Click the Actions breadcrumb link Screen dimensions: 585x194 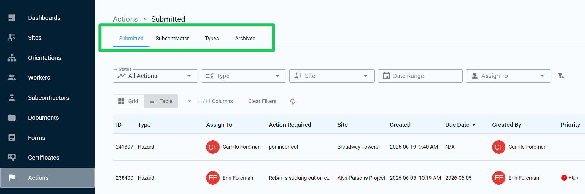coord(125,19)
